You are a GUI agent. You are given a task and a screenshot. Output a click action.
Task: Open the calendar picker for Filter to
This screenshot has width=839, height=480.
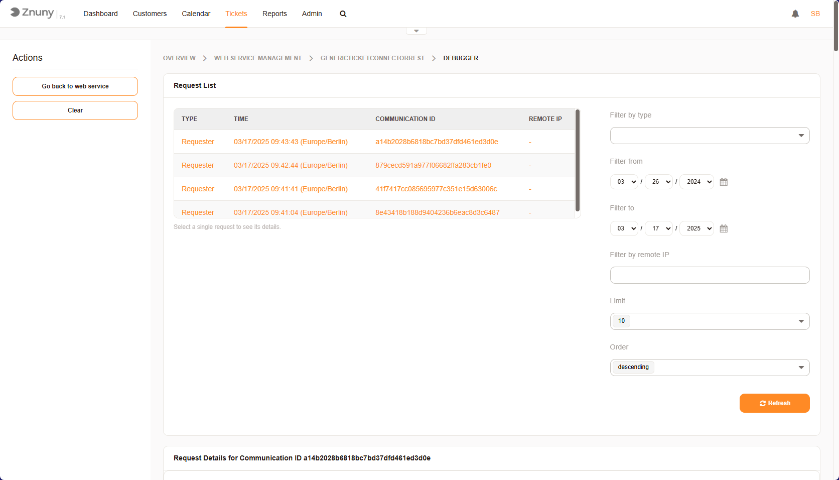723,228
